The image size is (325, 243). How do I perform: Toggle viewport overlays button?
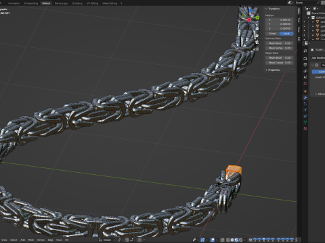(x=213, y=240)
